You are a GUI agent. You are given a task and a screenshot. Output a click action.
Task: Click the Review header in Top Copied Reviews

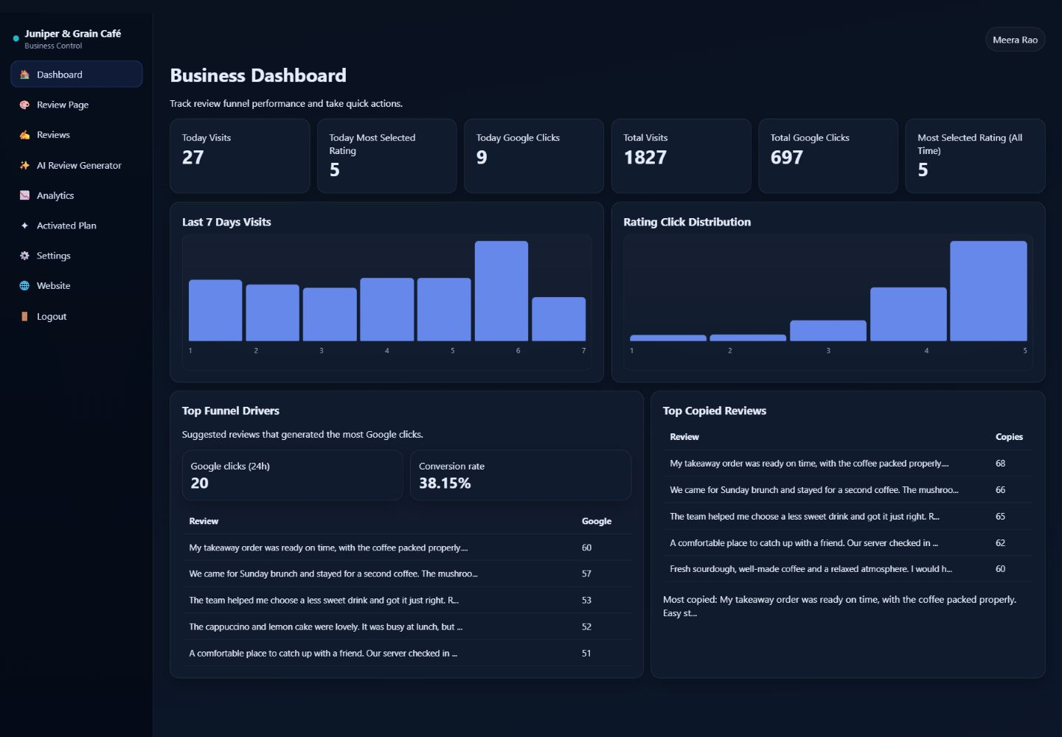pyautogui.click(x=684, y=437)
